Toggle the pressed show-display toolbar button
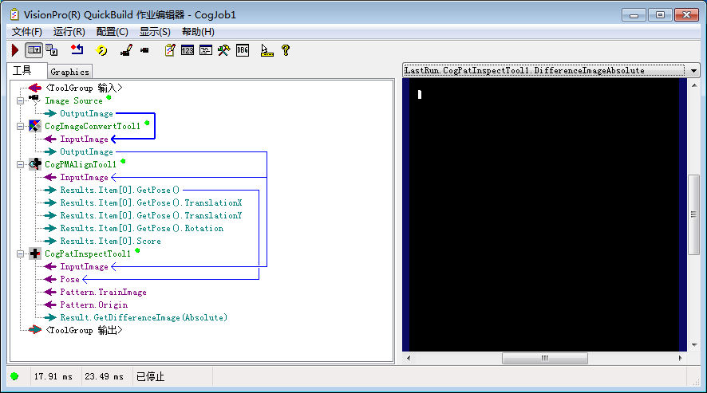707x393 pixels. click(x=34, y=50)
